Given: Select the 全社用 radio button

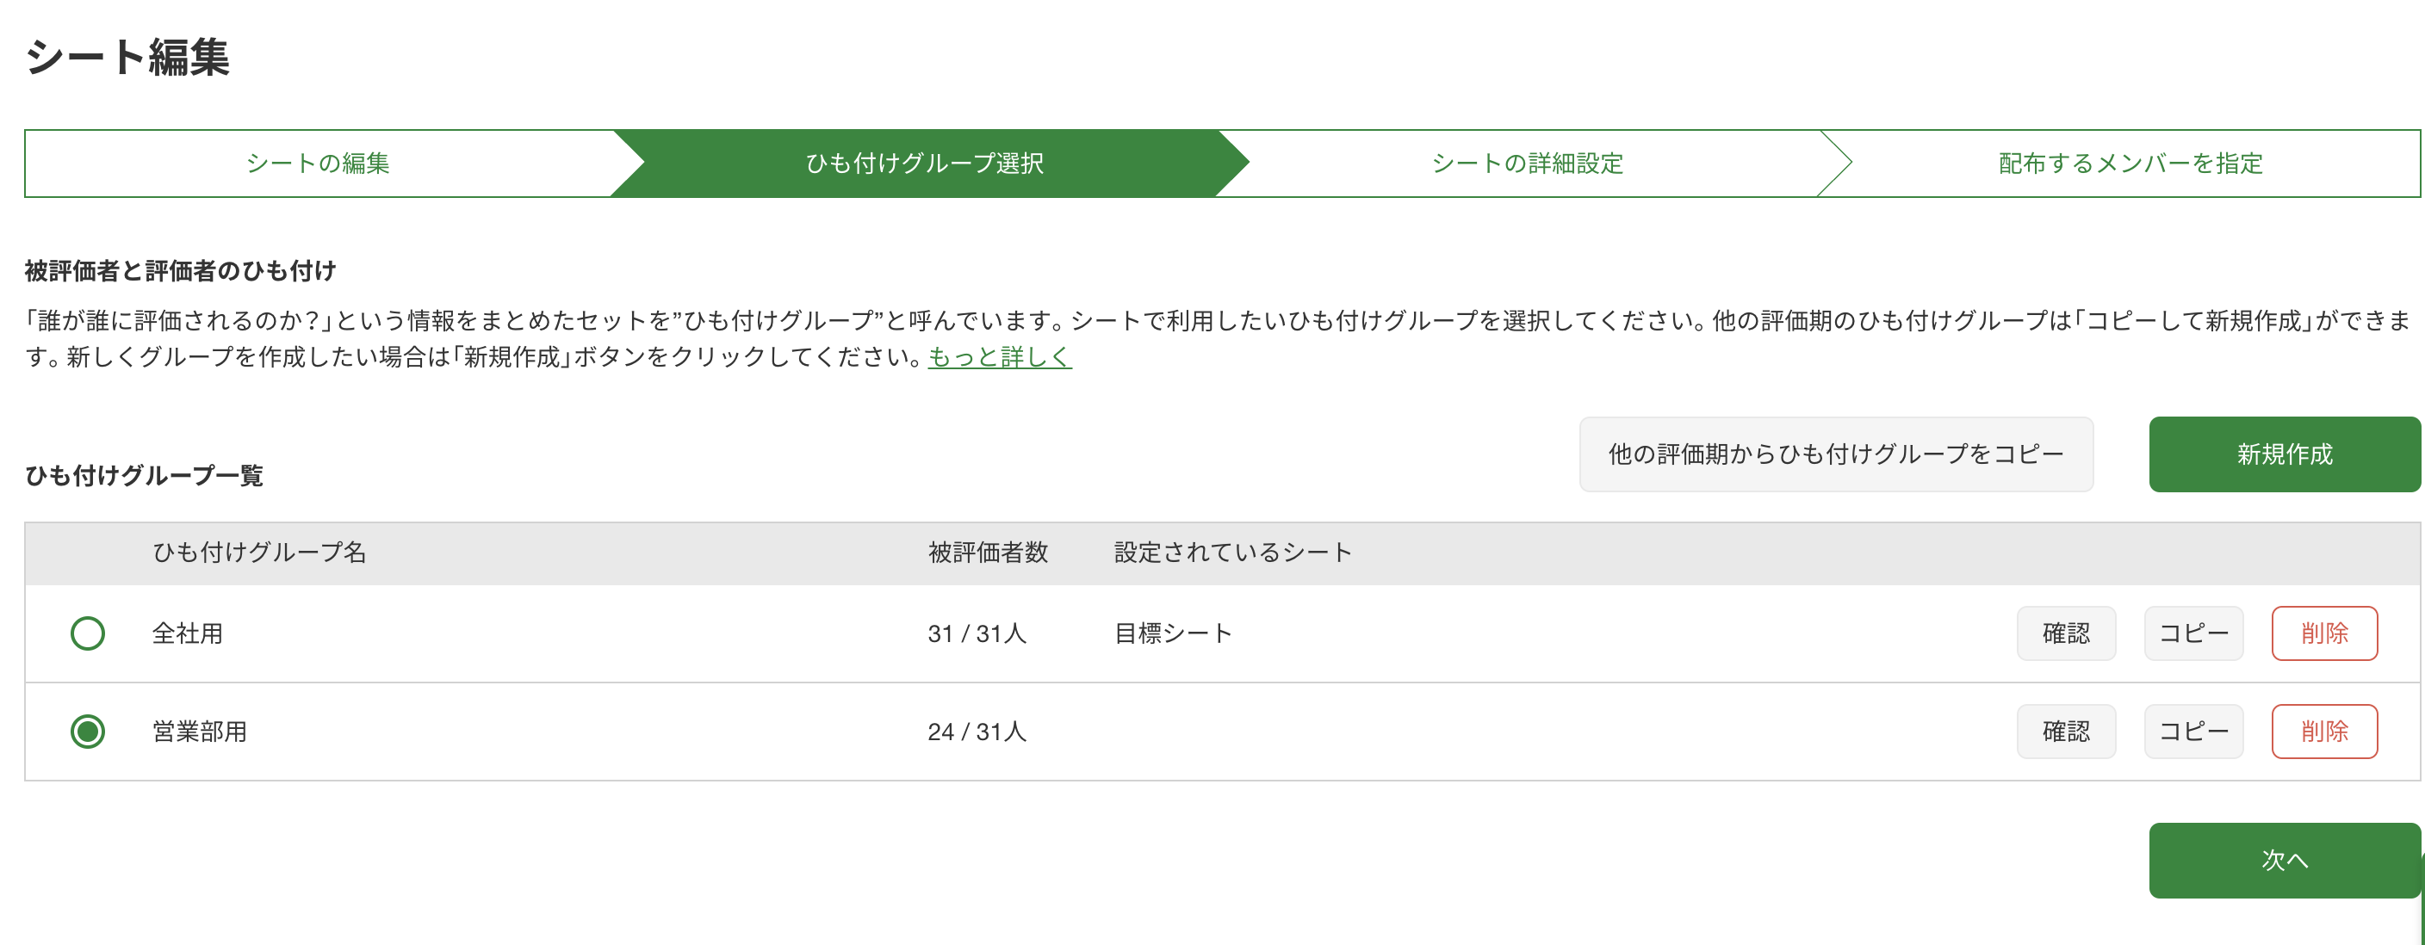Looking at the screenshot, I should pos(88,633).
